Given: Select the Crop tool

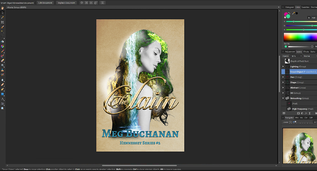Looking at the screenshot, I should (2, 23).
